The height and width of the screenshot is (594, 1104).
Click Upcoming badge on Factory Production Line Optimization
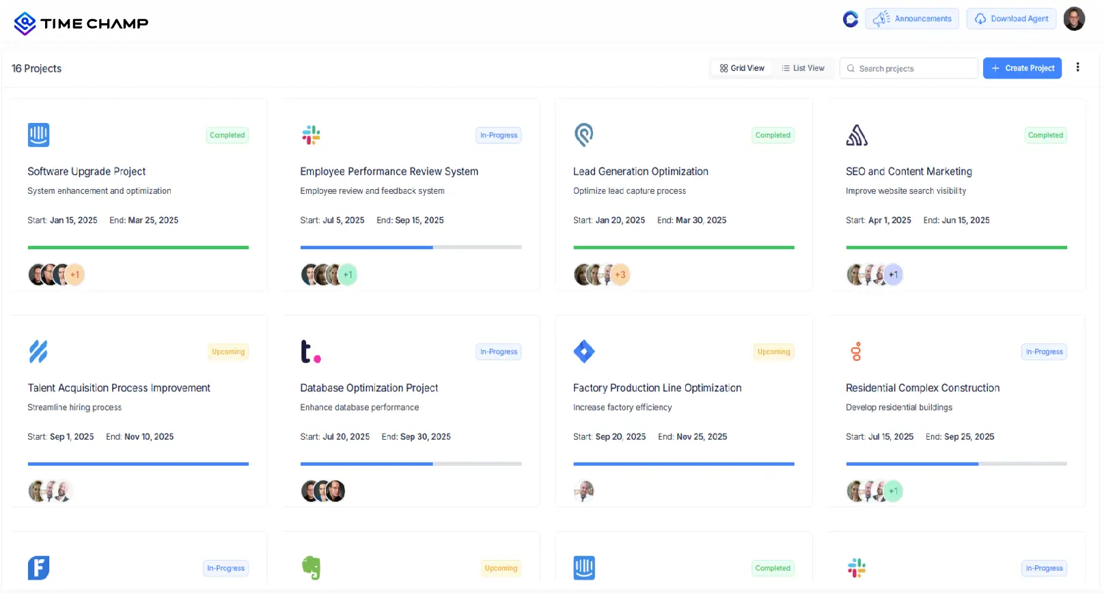pos(774,352)
